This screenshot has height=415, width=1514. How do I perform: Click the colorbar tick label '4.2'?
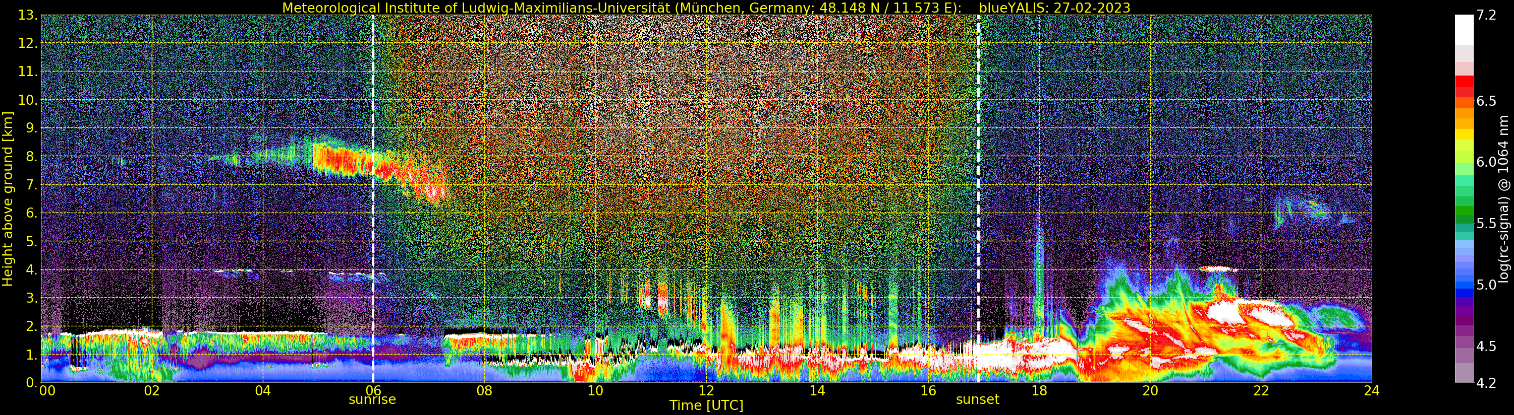pyautogui.click(x=1486, y=383)
